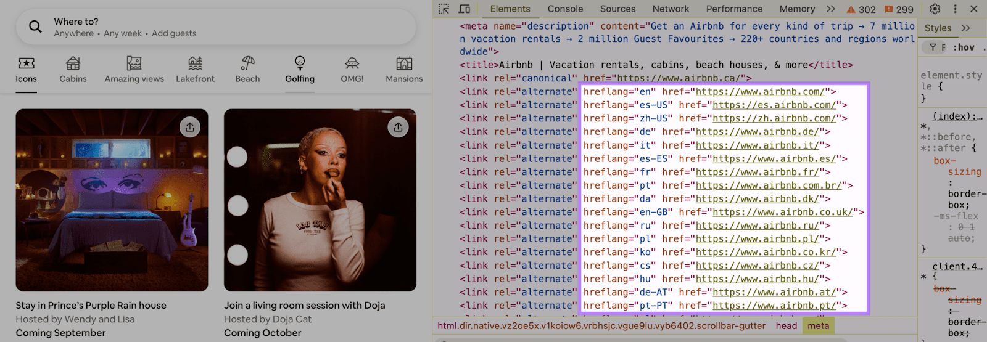987x342 pixels.
Task: Open the https://www.airbnb.at/ link
Action: tap(774, 293)
